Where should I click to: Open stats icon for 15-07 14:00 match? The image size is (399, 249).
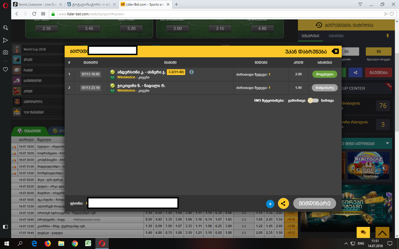pos(14,173)
